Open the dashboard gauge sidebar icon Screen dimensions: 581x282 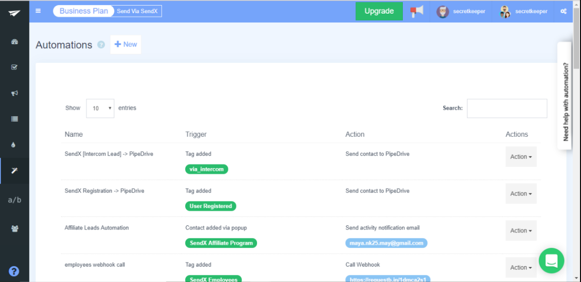coord(14,42)
